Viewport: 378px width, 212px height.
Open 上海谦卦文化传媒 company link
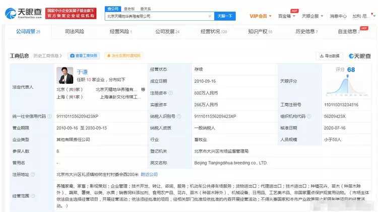click(x=120, y=97)
